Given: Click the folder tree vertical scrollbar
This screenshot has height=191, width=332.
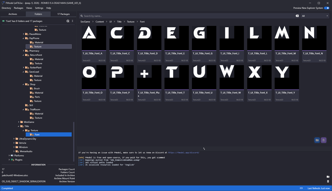Looking at the screenshot, I should [74, 142].
